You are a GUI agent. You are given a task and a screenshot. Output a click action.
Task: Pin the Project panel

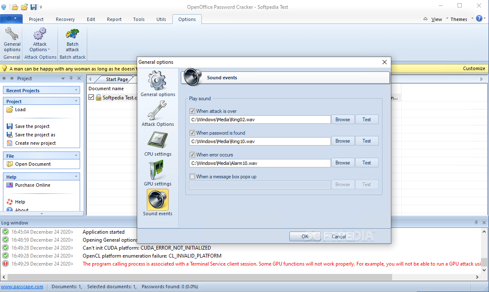click(x=71, y=78)
